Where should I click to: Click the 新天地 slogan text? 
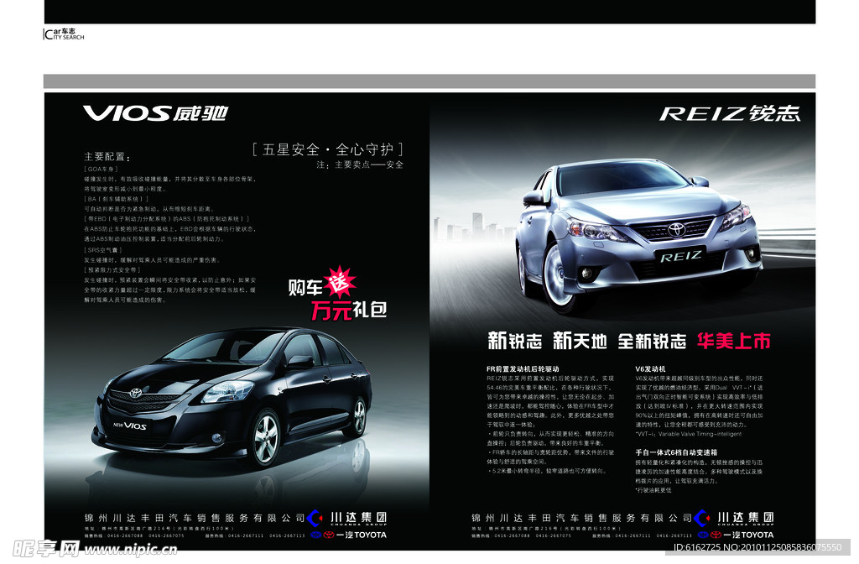coord(580,341)
